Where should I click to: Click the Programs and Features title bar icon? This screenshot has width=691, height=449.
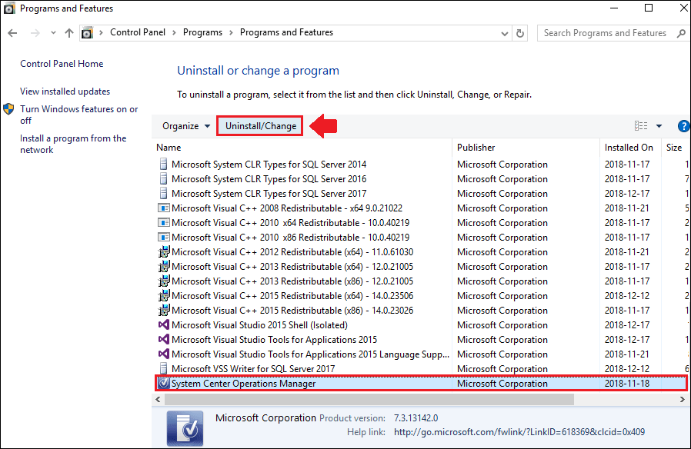point(9,8)
